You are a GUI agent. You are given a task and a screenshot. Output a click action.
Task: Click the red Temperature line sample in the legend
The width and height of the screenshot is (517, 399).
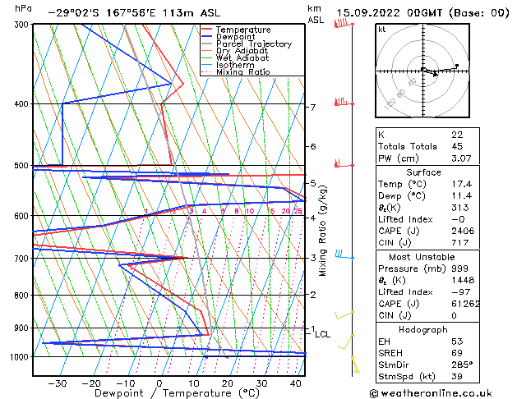207,30
